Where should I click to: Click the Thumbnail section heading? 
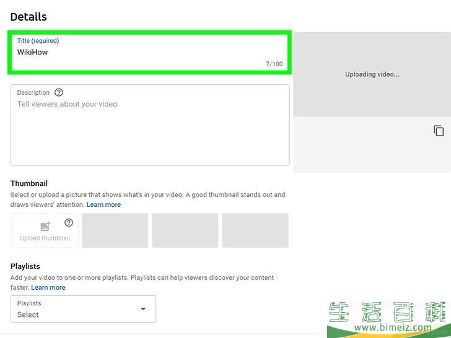pos(29,183)
